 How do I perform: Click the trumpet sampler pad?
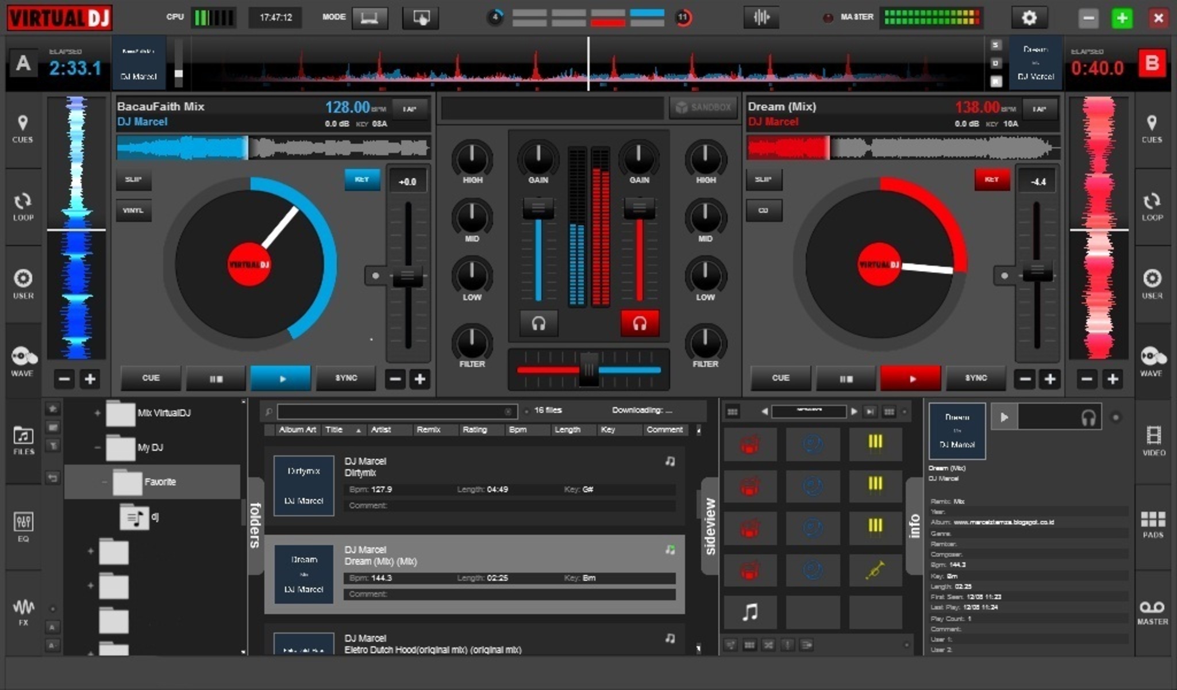click(875, 570)
